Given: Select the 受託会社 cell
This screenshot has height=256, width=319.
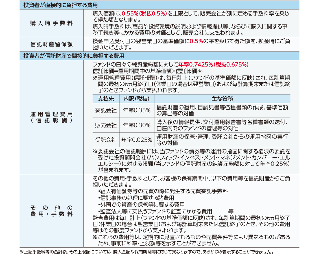Looking at the screenshot, I should [x=106, y=140].
